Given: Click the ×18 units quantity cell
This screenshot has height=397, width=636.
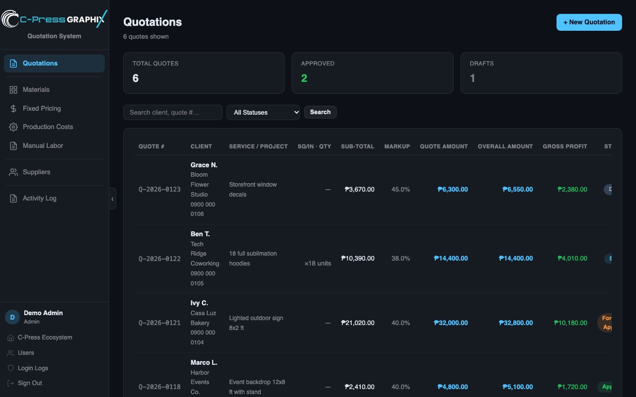Looking at the screenshot, I should point(318,264).
